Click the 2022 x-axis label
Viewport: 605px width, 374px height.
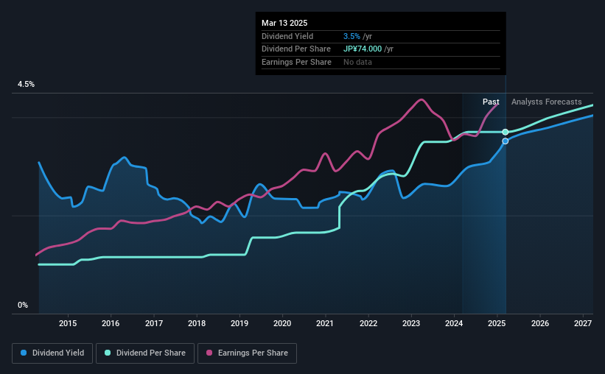coord(368,323)
